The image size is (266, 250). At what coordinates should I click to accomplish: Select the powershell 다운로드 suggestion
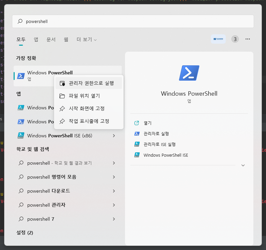tap(67, 191)
